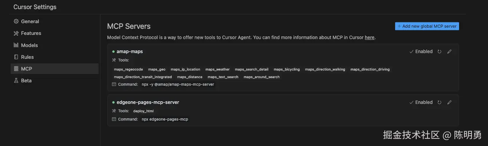This screenshot has height=146, width=488.
Task: Click the maps_direction_driving tool
Action: point(370,69)
